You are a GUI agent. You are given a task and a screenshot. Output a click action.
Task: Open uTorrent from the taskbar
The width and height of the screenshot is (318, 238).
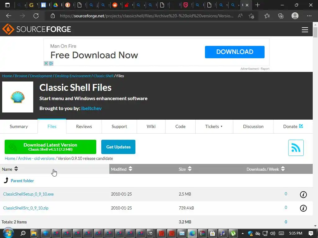tap(233, 233)
